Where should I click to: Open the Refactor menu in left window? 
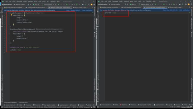point(30,1)
